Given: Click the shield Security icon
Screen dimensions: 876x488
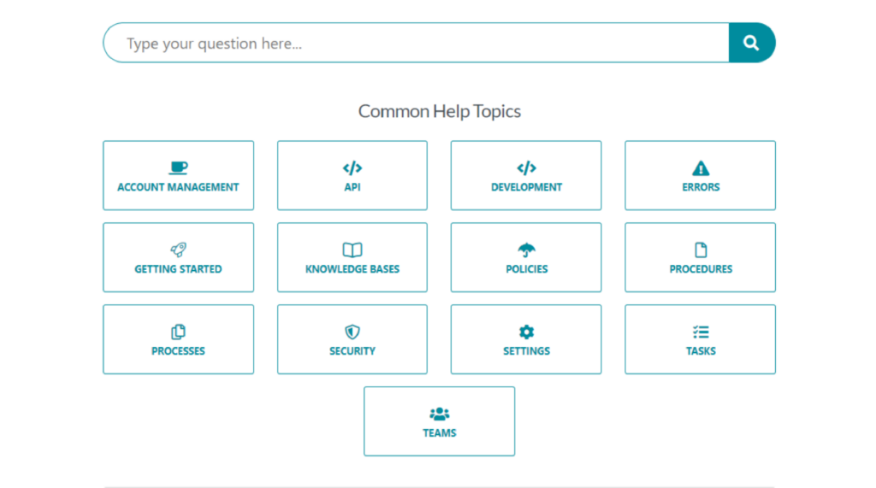Looking at the screenshot, I should pyautogui.click(x=352, y=332).
